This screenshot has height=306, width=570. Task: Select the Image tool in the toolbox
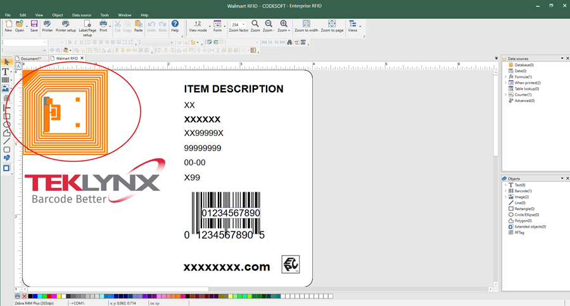click(6, 89)
